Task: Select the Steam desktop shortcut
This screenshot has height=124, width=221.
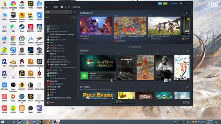Action: pyautogui.click(x=22, y=28)
